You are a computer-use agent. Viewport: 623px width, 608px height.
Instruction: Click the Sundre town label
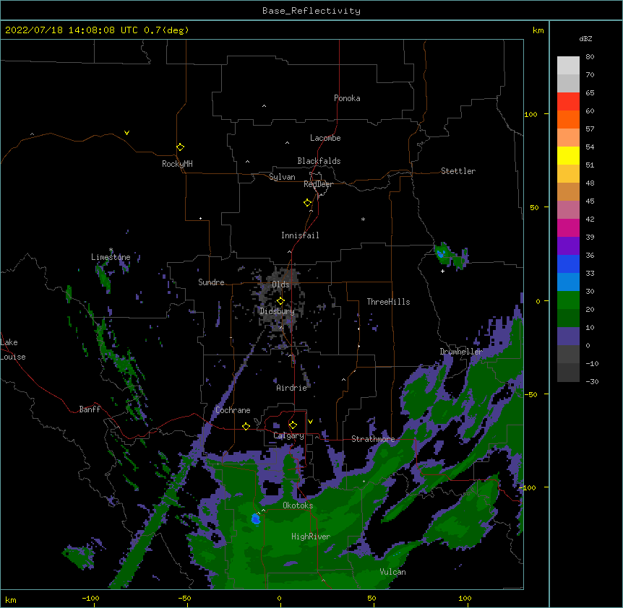pos(211,282)
